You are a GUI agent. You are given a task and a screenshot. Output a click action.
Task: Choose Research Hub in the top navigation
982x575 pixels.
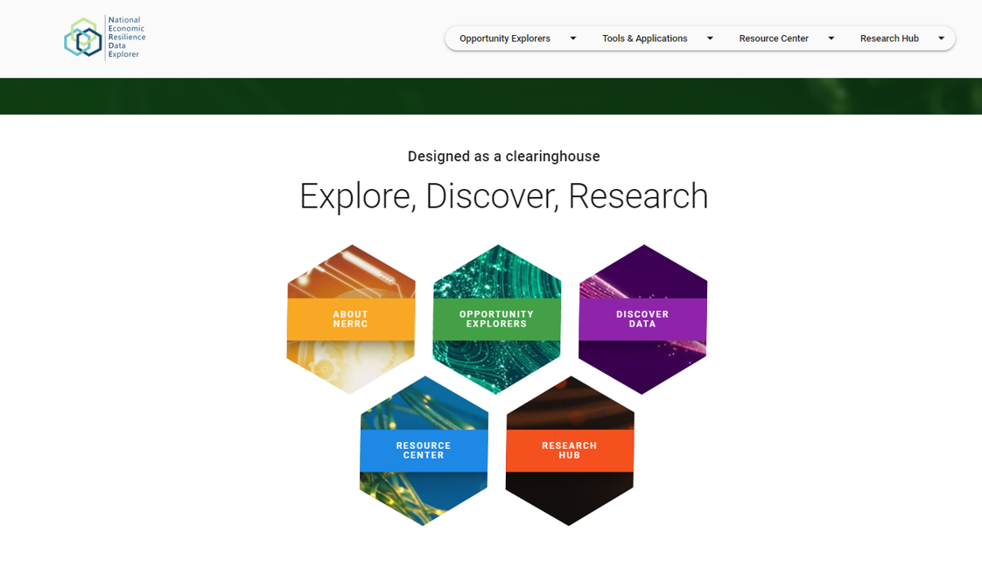tap(889, 39)
